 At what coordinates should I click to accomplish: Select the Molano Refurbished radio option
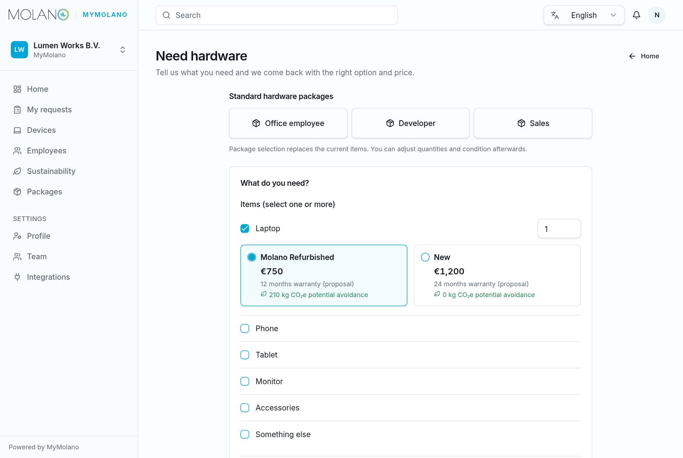click(x=252, y=257)
